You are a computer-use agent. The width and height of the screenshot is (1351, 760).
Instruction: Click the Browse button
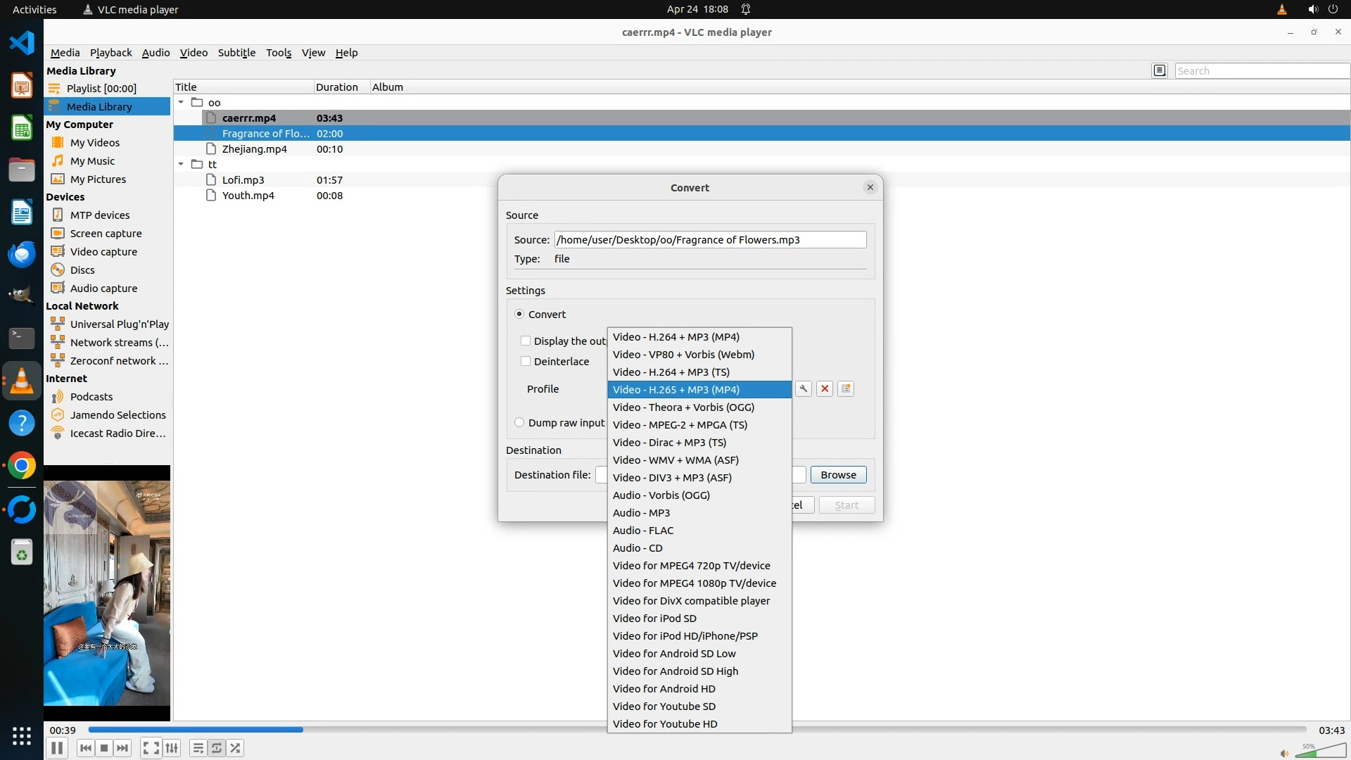coord(838,475)
